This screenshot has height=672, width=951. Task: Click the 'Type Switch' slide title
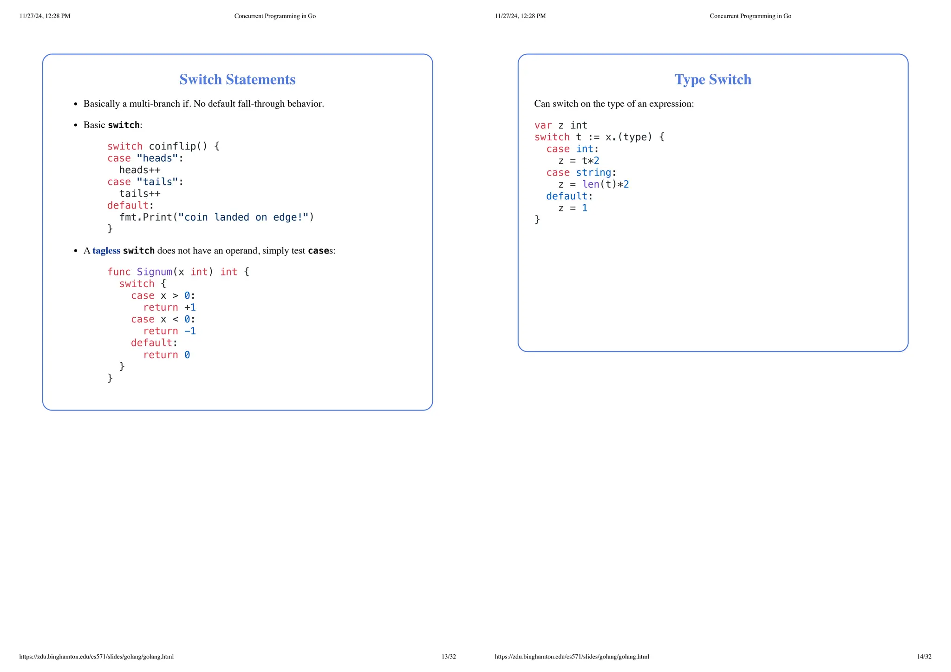713,79
